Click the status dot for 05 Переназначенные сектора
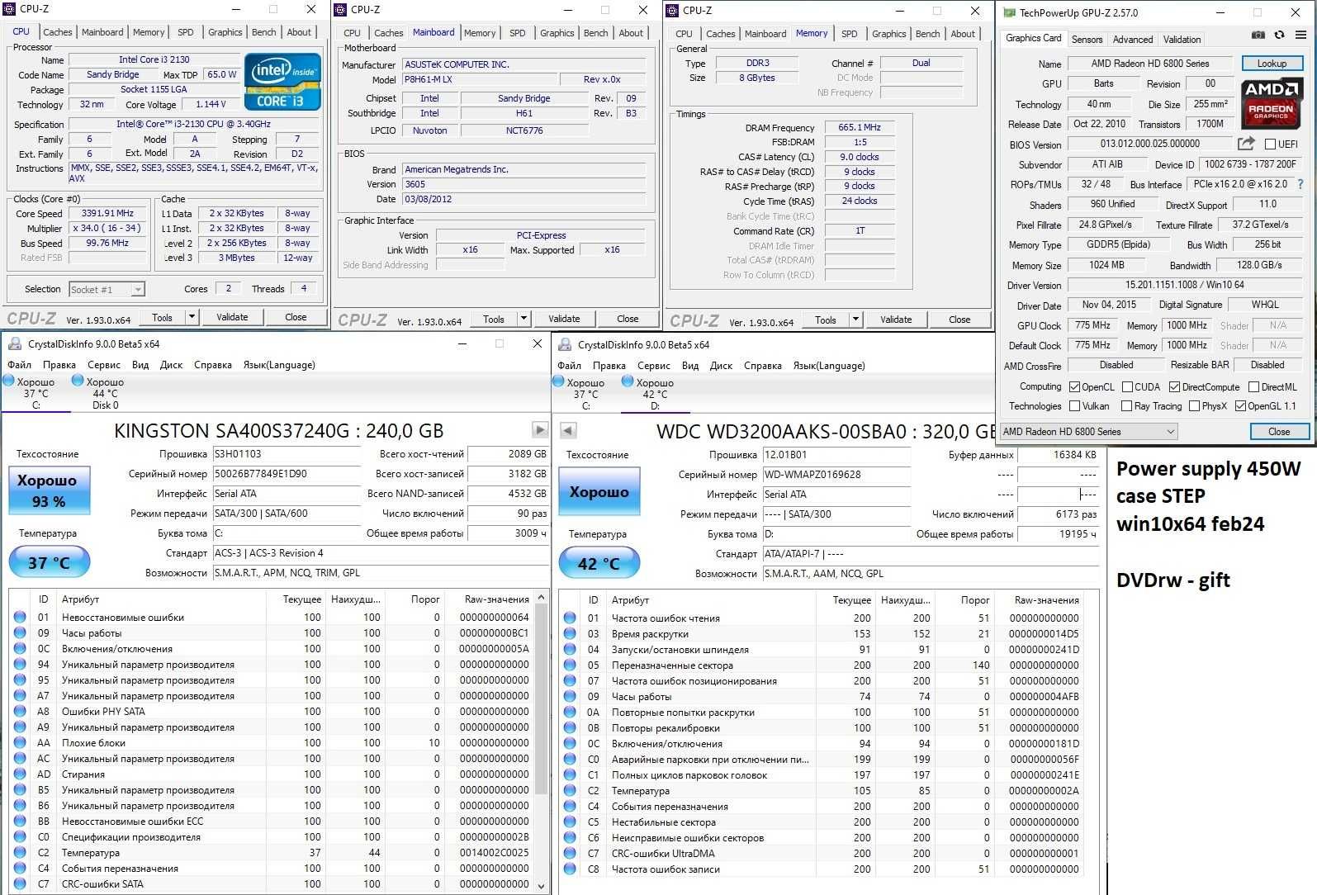 (x=570, y=665)
